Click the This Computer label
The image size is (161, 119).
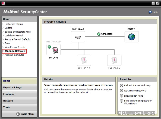coord(53,42)
